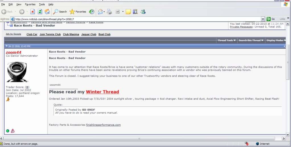Open the Join Tennis Club ad link
Viewport: 291px width, 147px height.
[50, 34]
